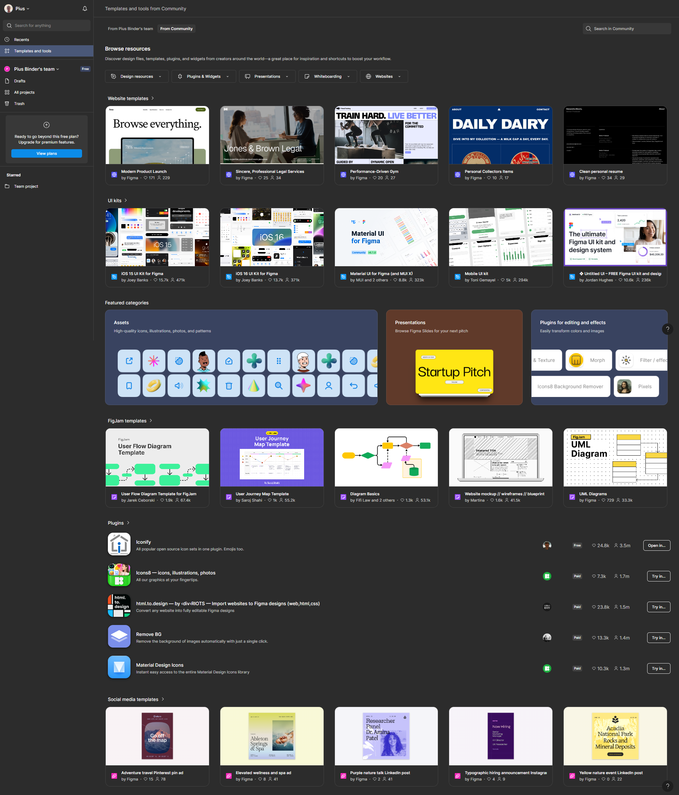Screen dimensions: 679x795
Task: Expand the Pius Binder's team switcher
Action: 36,69
